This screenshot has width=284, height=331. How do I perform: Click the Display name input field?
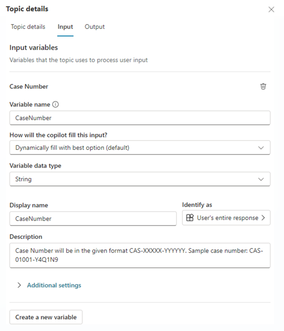point(93,219)
